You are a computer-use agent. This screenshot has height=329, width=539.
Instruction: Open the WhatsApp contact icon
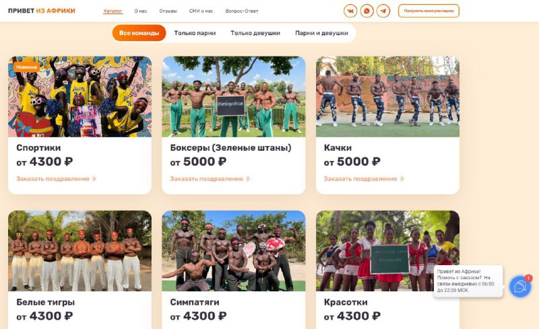click(x=367, y=11)
